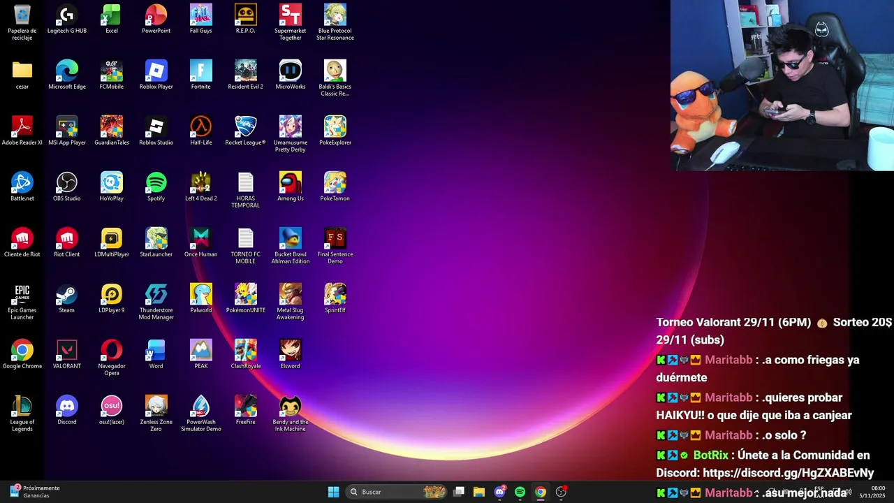Select Bendy and the Ink Machine icon

tap(291, 414)
